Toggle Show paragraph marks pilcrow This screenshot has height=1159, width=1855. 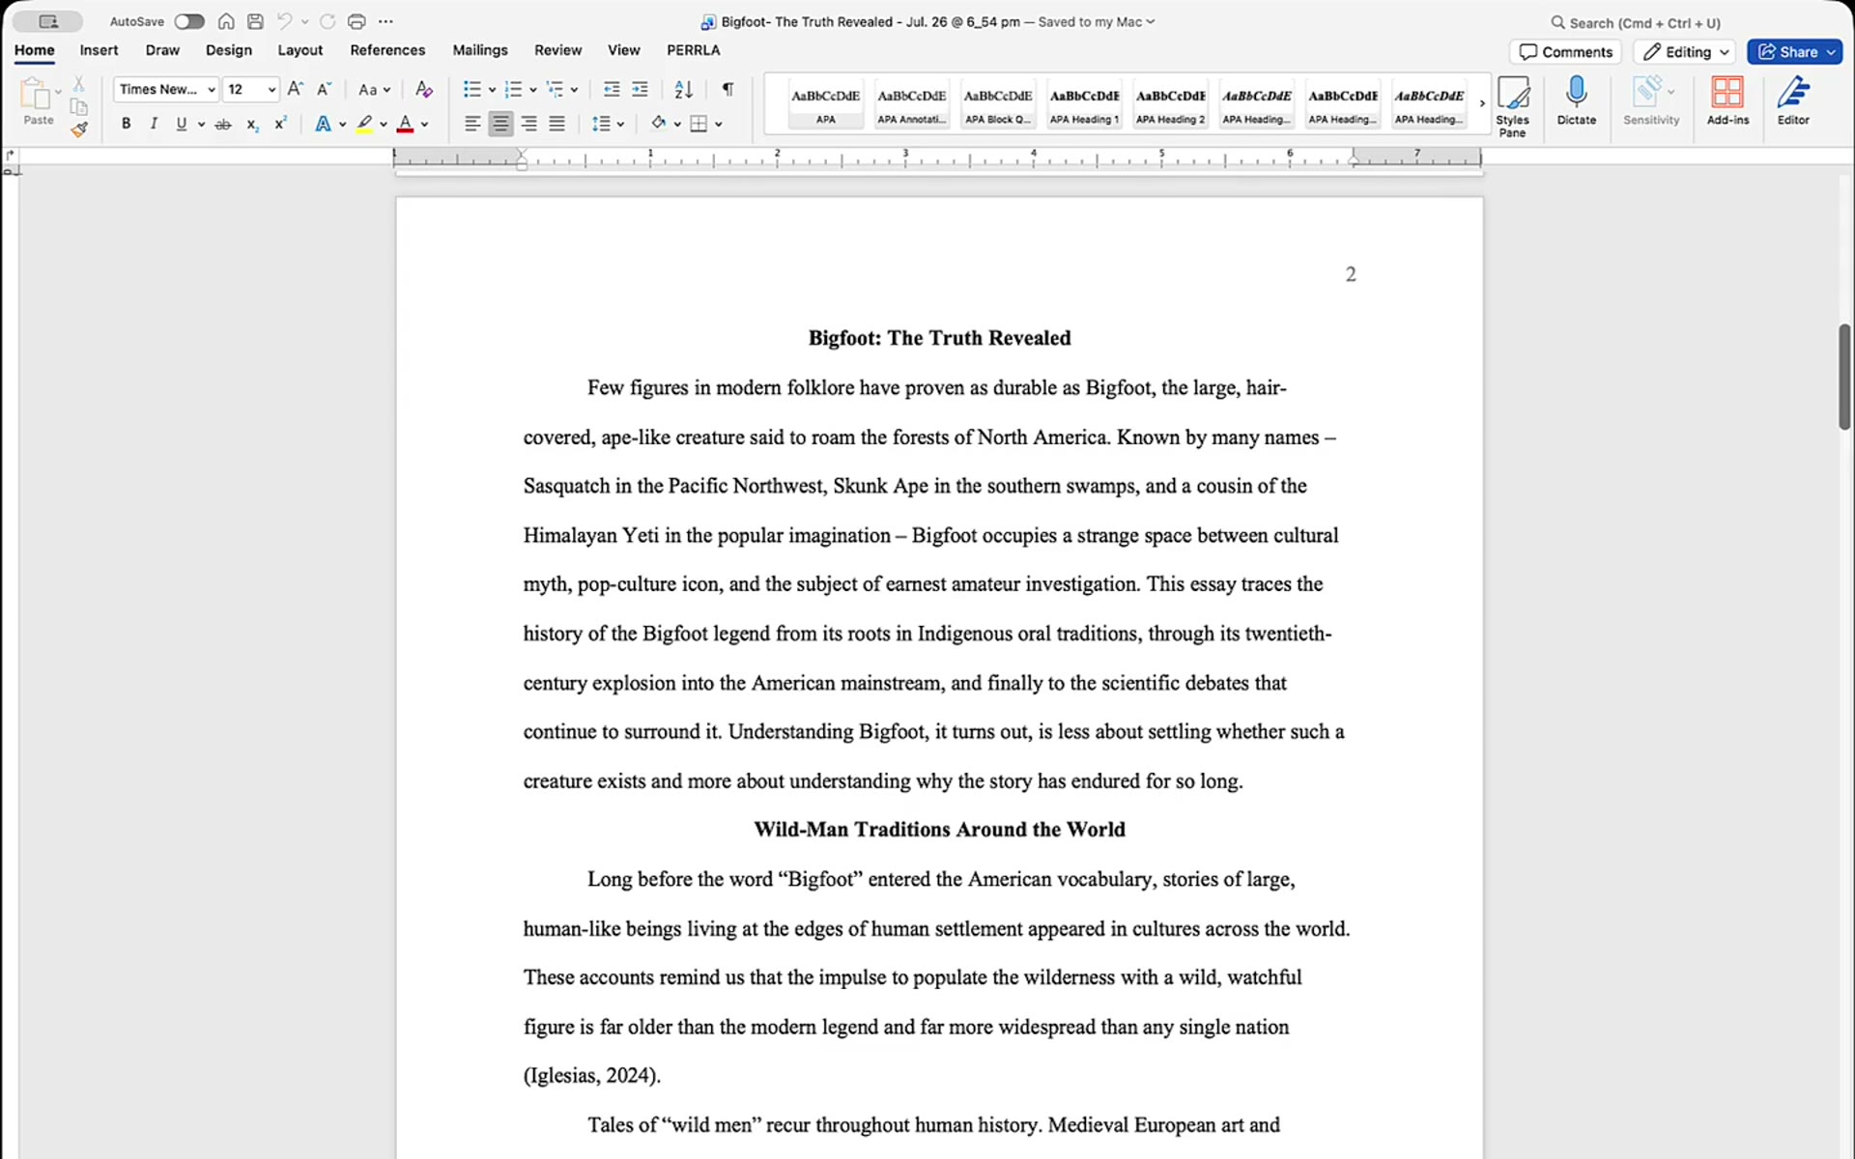[728, 89]
